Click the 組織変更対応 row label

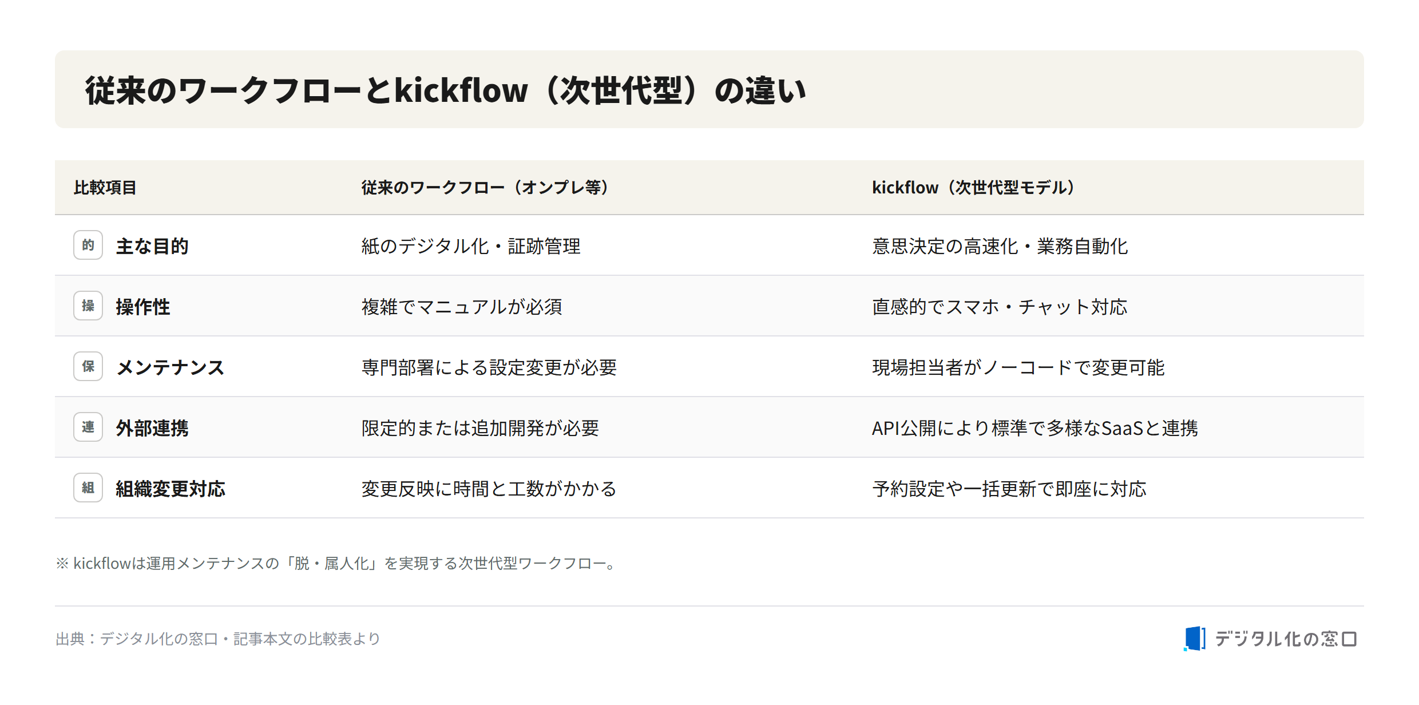171,489
